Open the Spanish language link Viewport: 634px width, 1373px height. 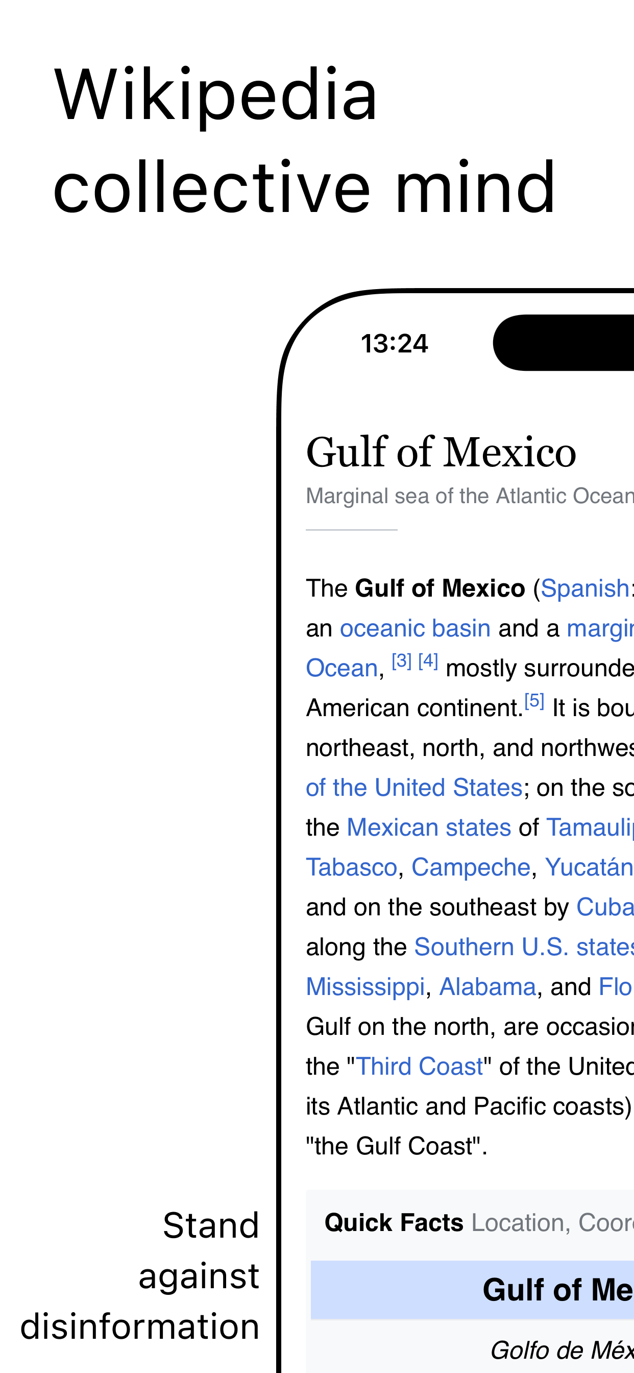pyautogui.click(x=585, y=589)
